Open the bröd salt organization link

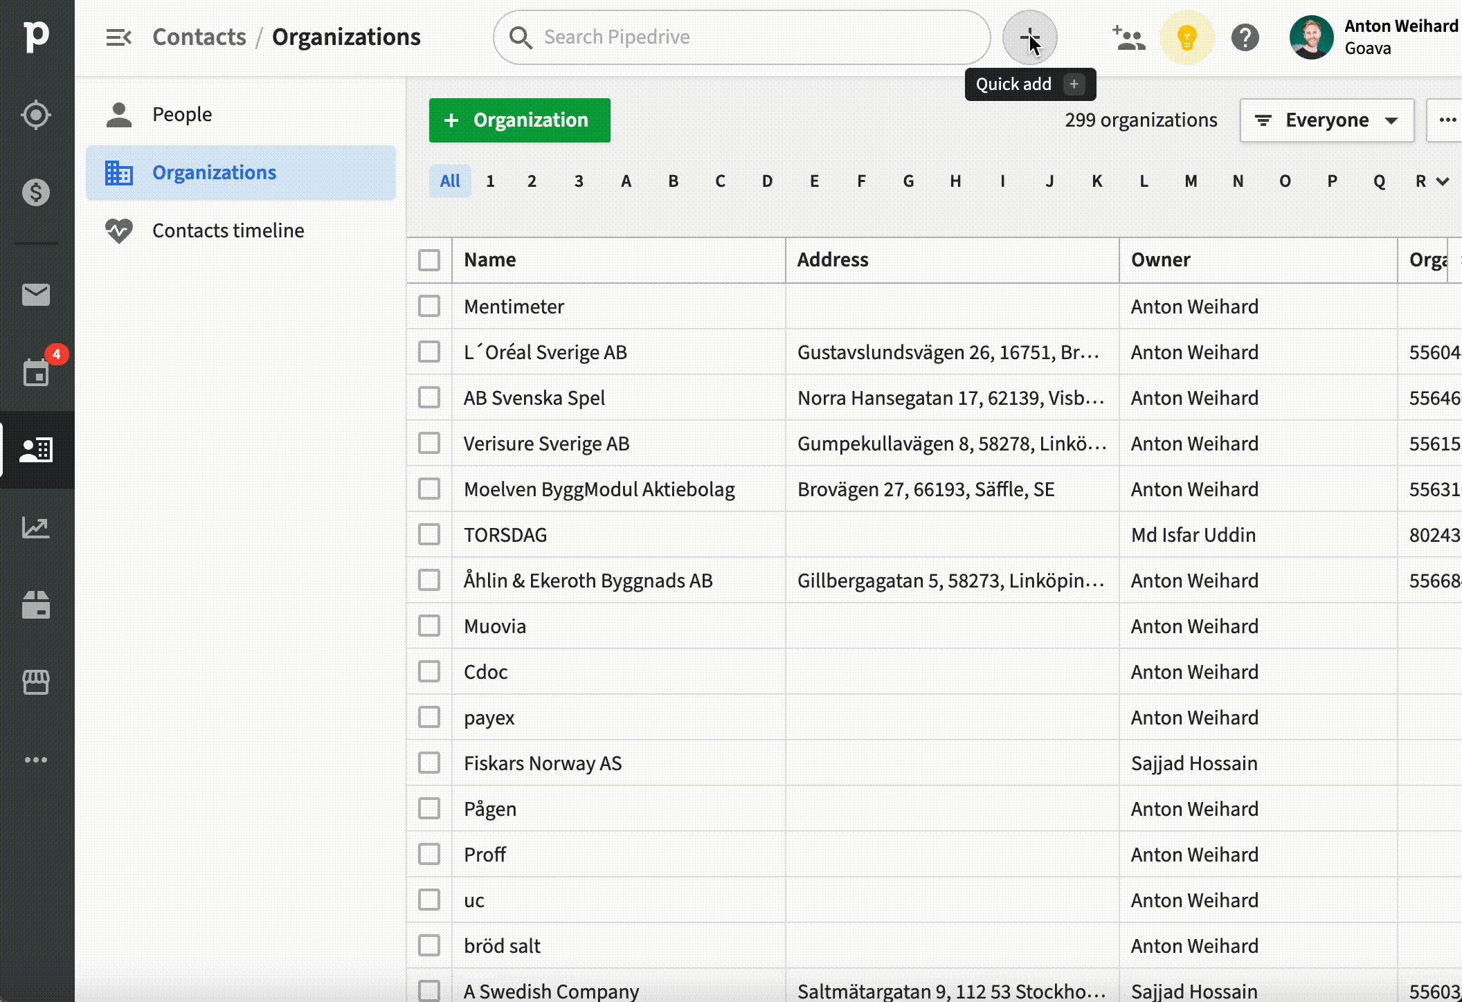[502, 946]
